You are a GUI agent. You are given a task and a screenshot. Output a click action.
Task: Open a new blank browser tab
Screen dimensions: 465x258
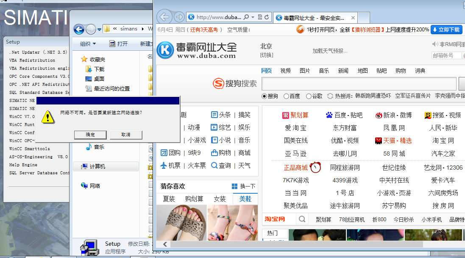pyautogui.click(x=364, y=18)
